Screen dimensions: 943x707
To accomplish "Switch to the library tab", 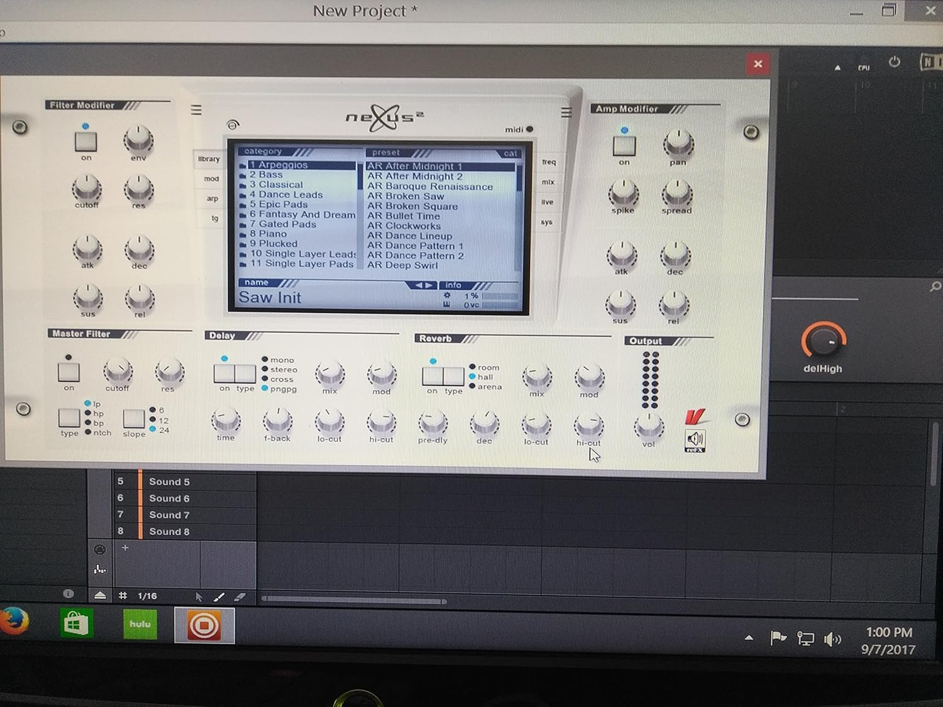I will tap(209, 159).
